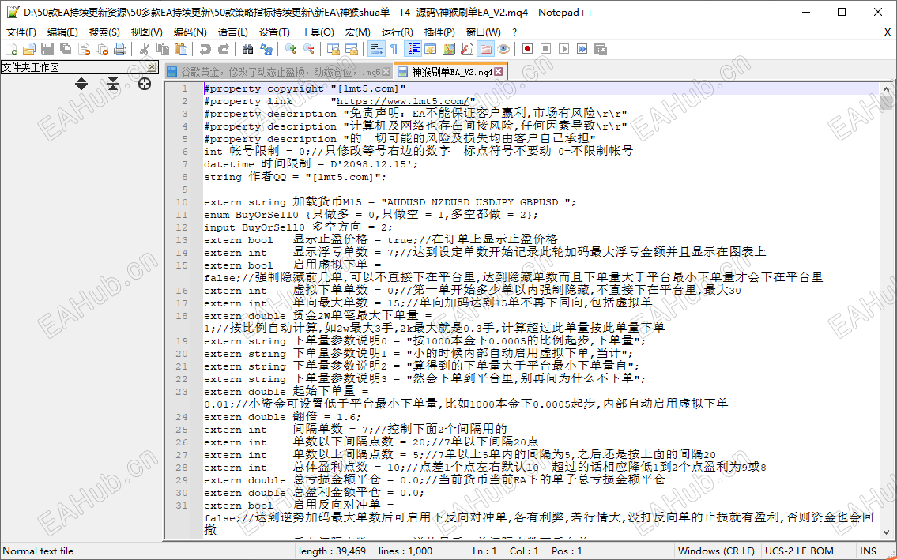Open the 窗口(W) menu
This screenshot has height=560, width=897.
click(484, 32)
